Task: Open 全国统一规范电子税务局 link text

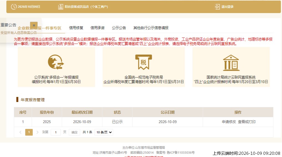Action: click(144, 77)
